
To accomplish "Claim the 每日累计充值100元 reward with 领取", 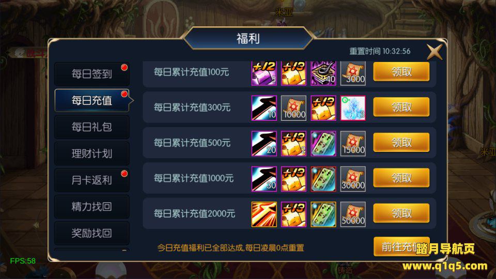I will 401,72.
